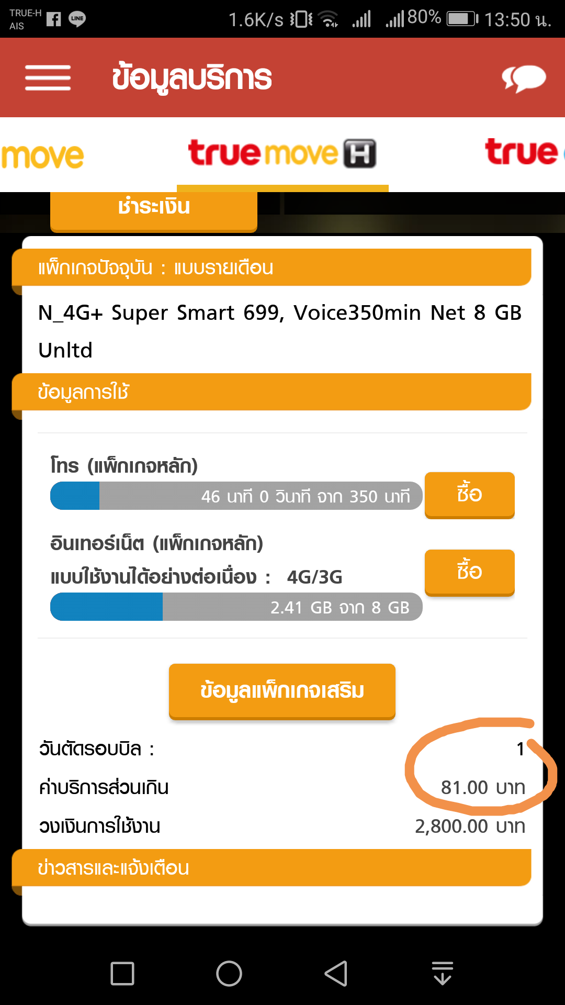Image resolution: width=565 pixels, height=1005 pixels.
Task: Tap the chat bubbles icon
Action: (523, 79)
